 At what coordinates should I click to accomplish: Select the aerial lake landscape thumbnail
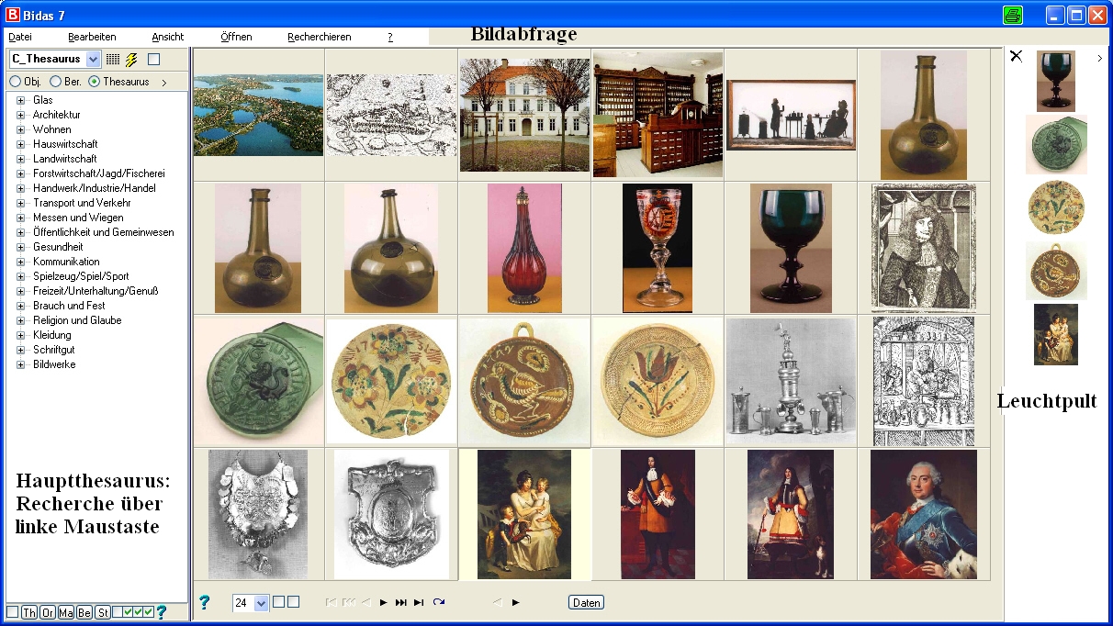point(258,115)
